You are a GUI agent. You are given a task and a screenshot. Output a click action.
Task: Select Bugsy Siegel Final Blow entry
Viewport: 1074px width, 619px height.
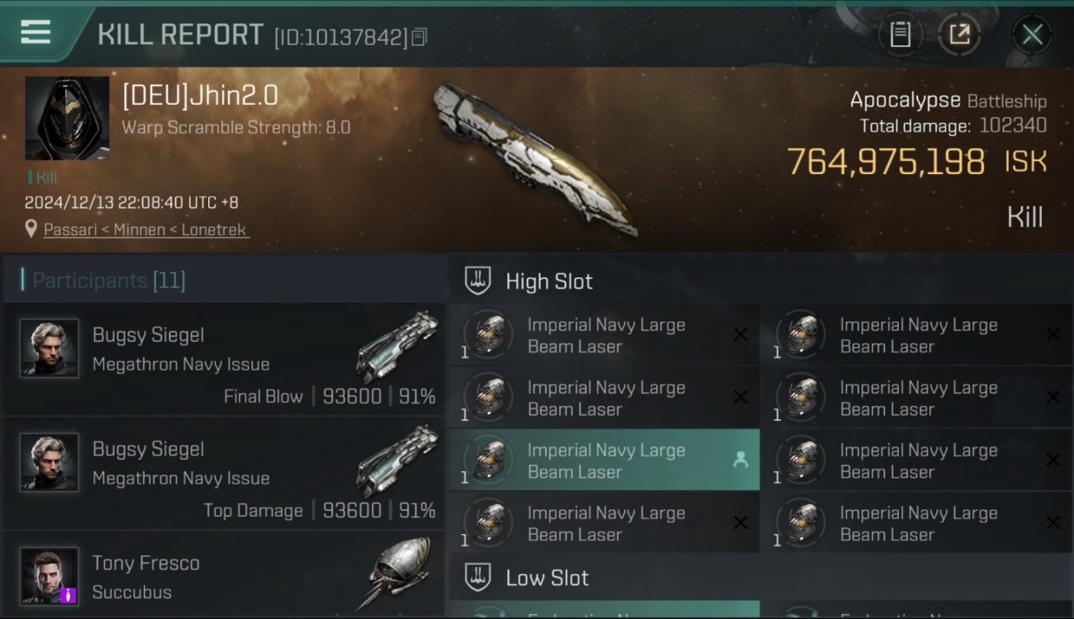(x=224, y=359)
